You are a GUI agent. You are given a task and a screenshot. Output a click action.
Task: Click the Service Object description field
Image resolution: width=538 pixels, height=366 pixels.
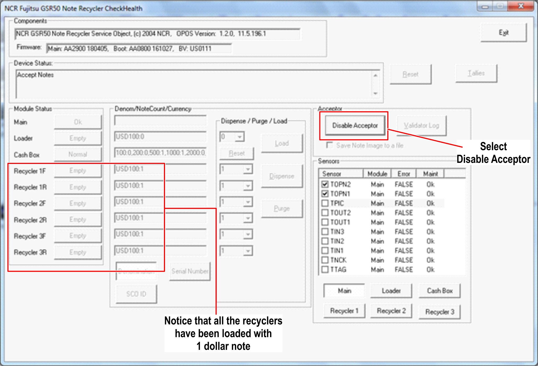(157, 34)
